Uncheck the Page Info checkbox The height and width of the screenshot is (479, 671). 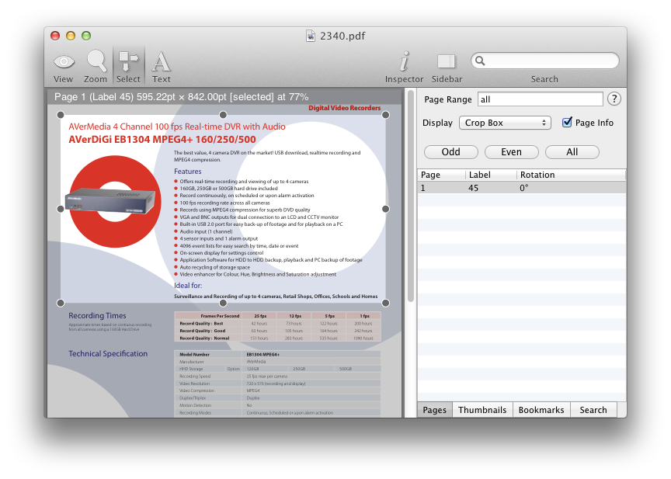click(x=567, y=123)
